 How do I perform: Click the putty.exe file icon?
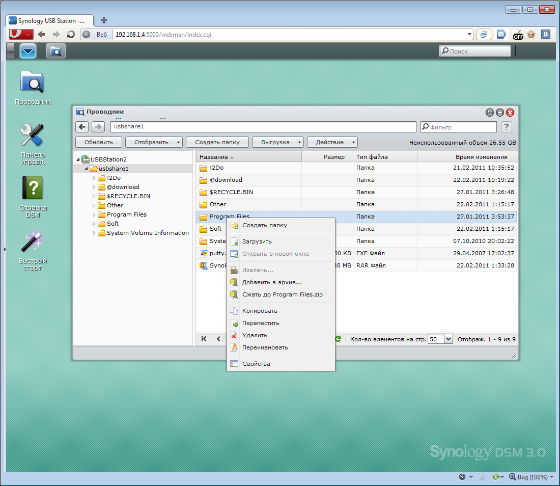[204, 253]
